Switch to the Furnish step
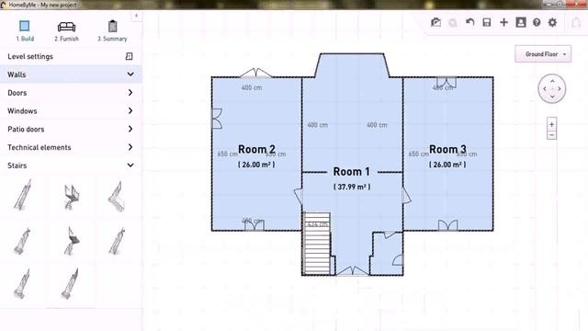The height and width of the screenshot is (331, 588). pos(66,30)
